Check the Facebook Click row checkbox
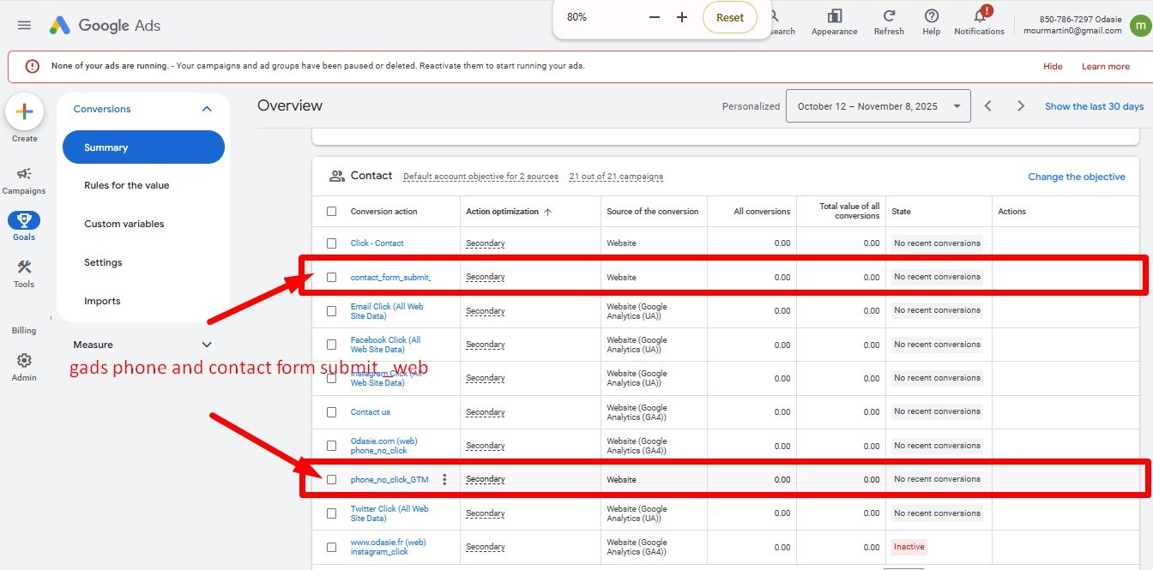Screen dimensions: 1153x570 pos(332,345)
